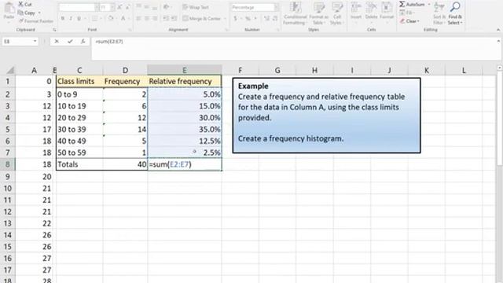Open the Name Box dropdown arrow
The image size is (503, 283).
click(x=35, y=42)
